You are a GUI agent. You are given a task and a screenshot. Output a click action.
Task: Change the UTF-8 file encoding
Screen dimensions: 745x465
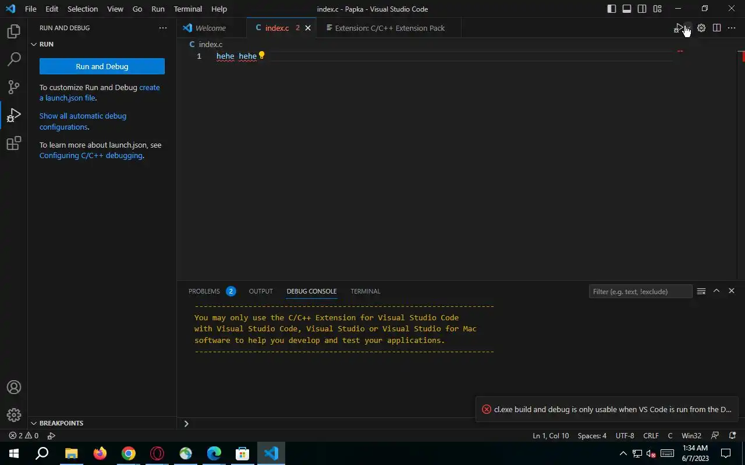tap(625, 435)
